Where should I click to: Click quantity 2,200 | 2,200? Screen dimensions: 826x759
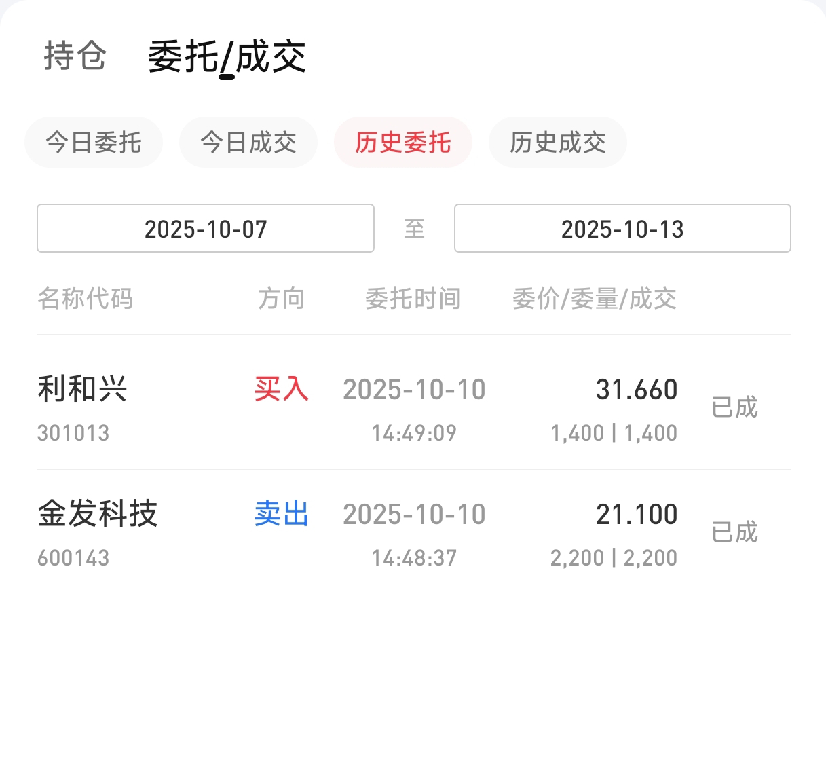614,558
